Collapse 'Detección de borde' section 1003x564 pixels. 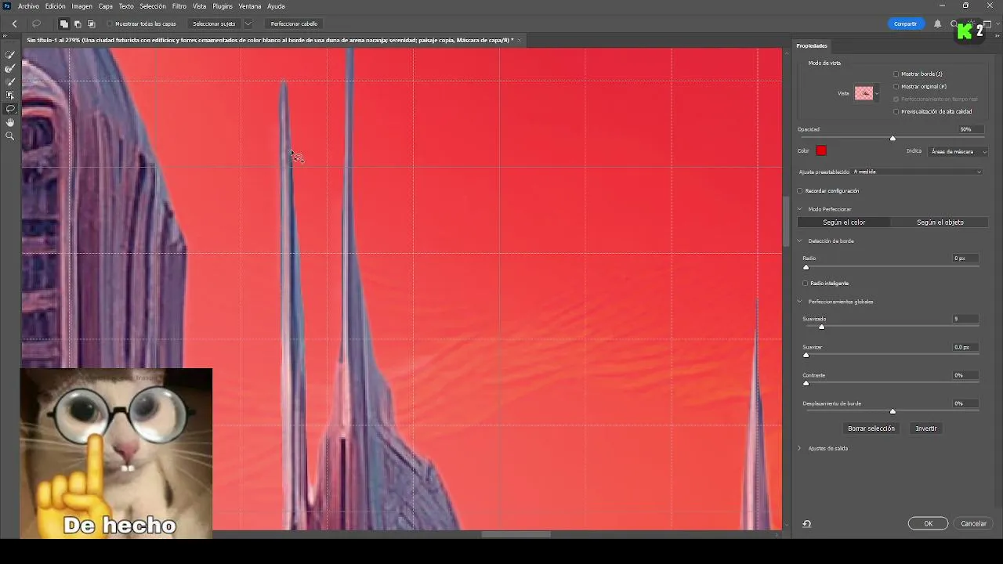[800, 241]
